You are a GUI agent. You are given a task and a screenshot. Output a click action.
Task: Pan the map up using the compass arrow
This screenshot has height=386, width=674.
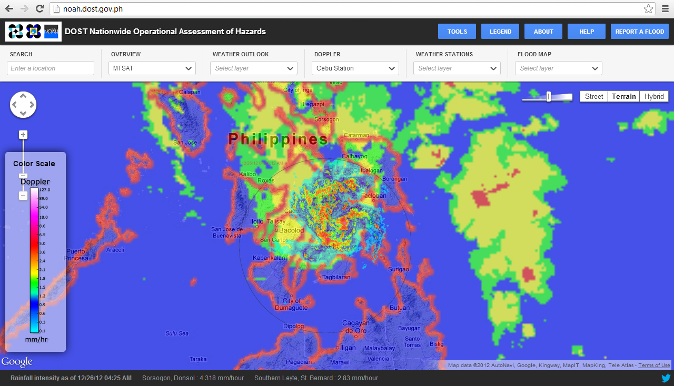[23, 95]
